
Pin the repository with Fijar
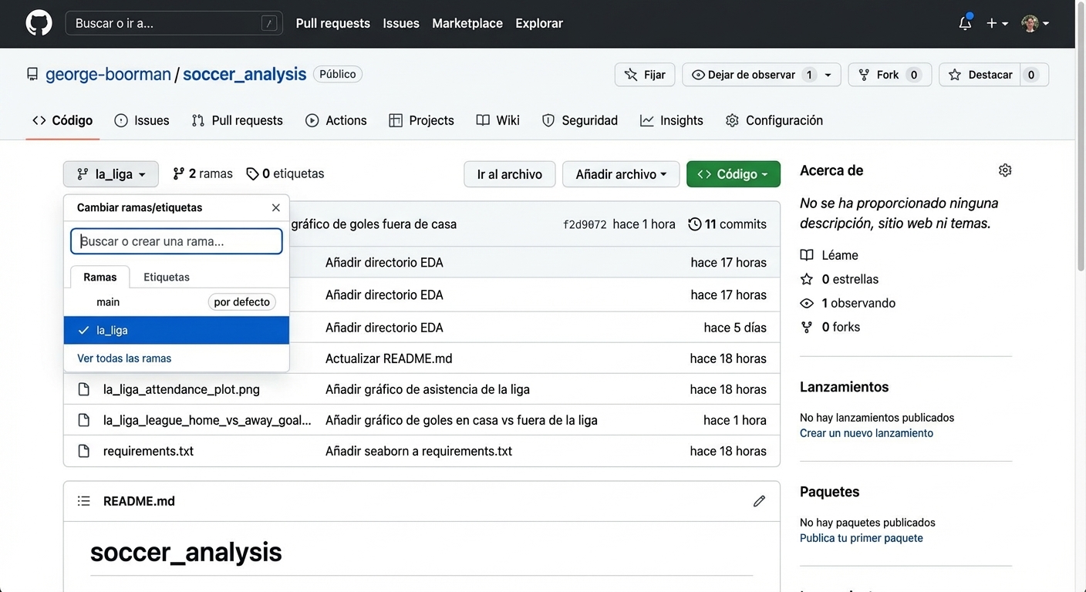click(645, 75)
